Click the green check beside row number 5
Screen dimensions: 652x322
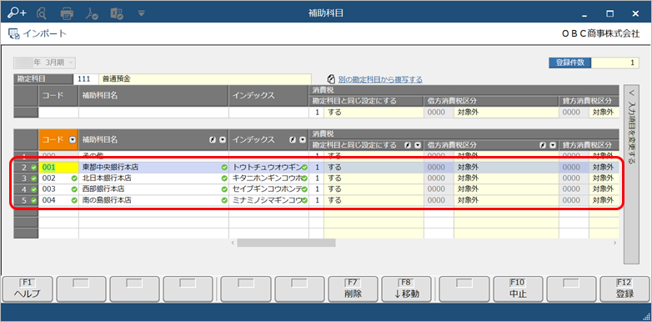coord(33,200)
